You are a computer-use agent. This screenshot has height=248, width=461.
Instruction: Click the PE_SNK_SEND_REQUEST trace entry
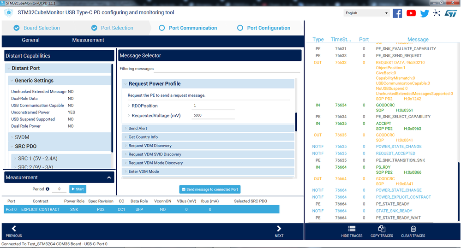(x=399, y=55)
